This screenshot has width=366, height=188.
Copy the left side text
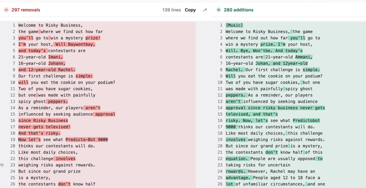point(190,10)
